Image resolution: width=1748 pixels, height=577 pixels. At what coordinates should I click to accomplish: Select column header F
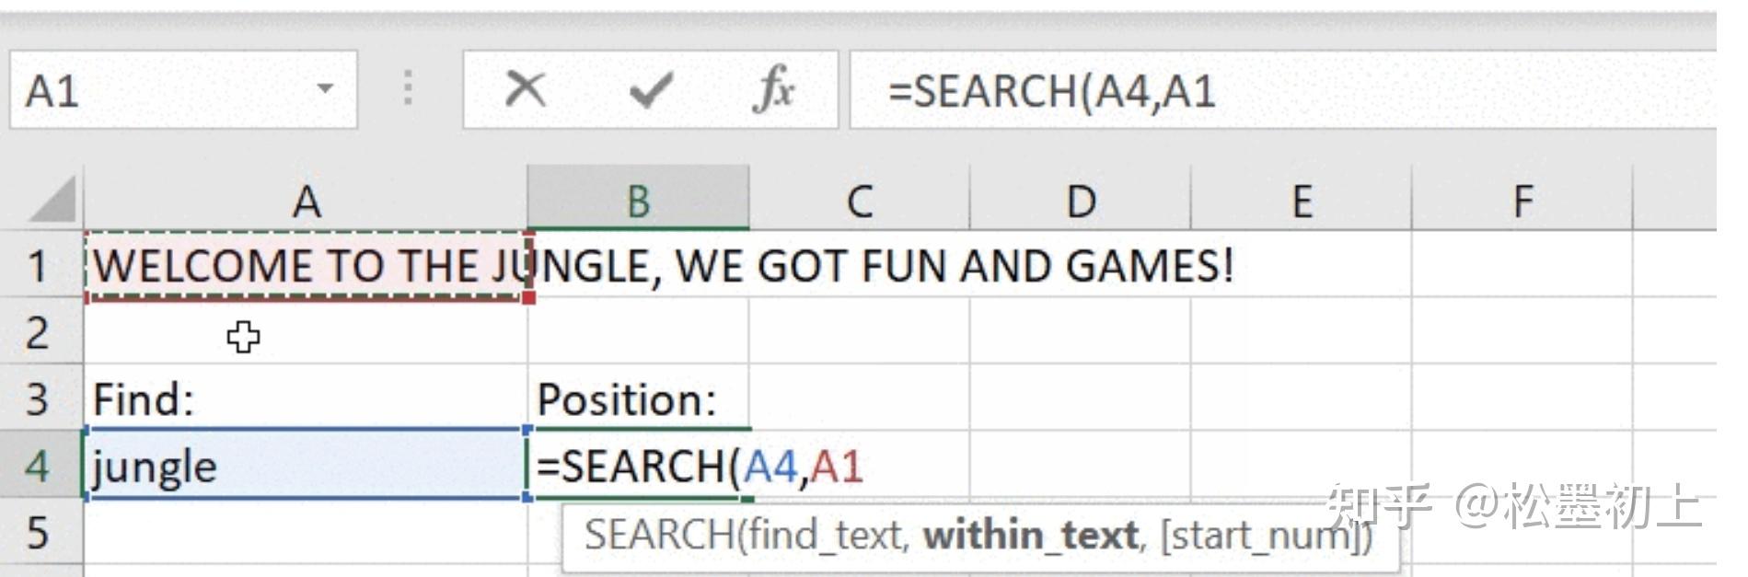pos(1523,198)
